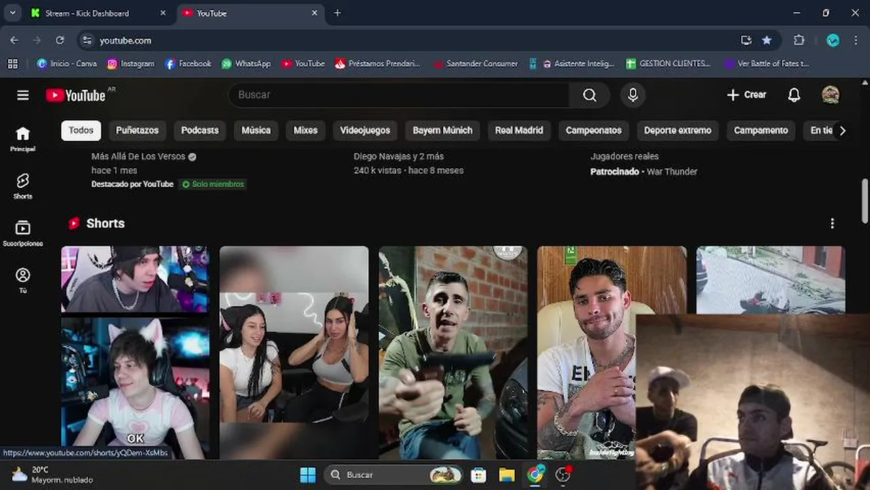The image size is (870, 490).
Task: Select the Campamento chip
Action: (760, 131)
